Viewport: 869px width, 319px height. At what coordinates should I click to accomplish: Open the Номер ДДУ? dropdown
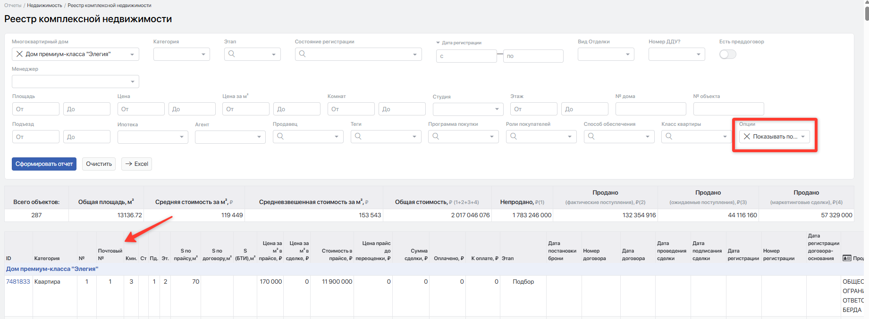677,54
